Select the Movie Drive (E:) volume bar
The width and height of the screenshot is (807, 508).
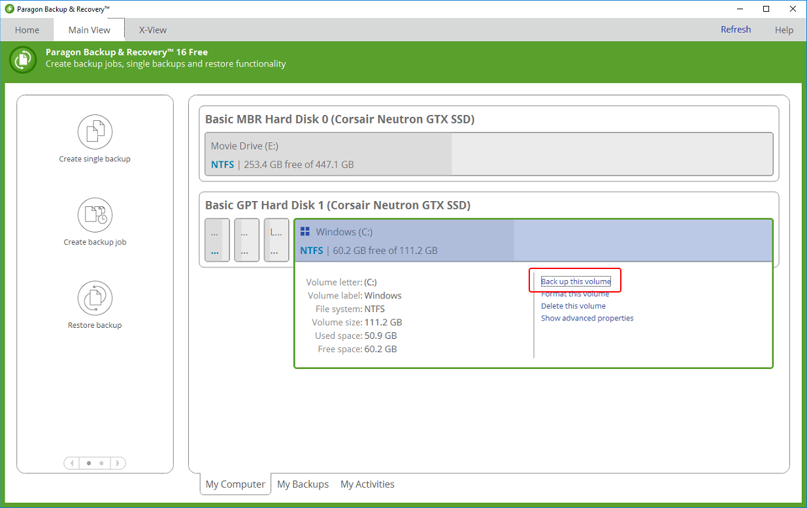coord(489,155)
